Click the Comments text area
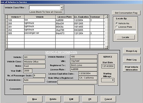This screenshot has height=103, width=143. 59,90
